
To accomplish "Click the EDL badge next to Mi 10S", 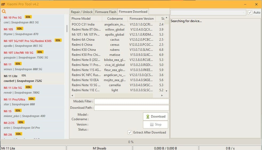I will (x=19, y=29).
